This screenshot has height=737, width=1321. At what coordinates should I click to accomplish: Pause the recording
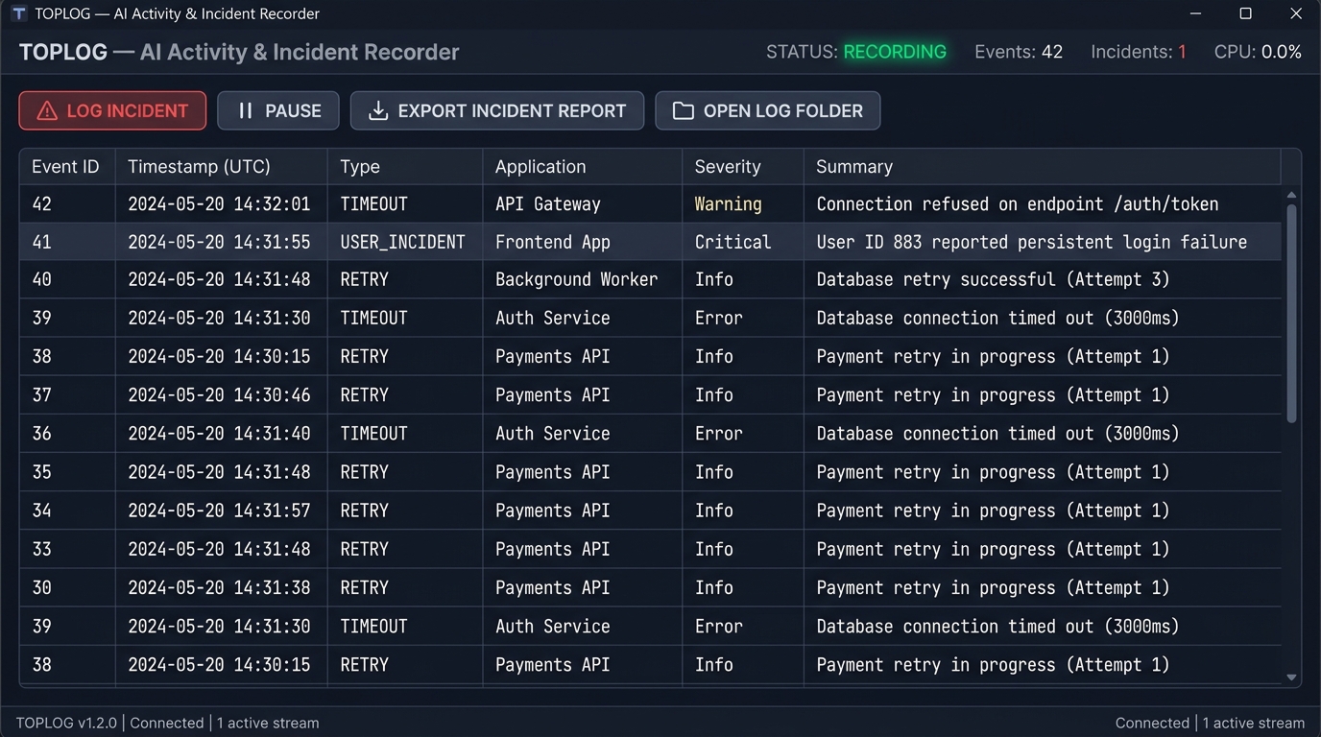[x=278, y=110]
